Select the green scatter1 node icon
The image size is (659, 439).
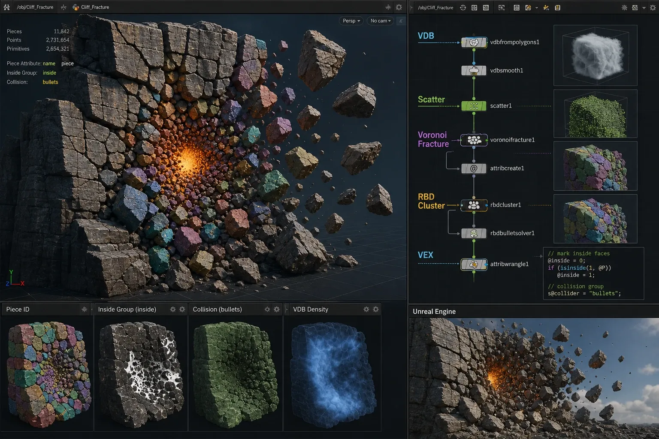474,106
